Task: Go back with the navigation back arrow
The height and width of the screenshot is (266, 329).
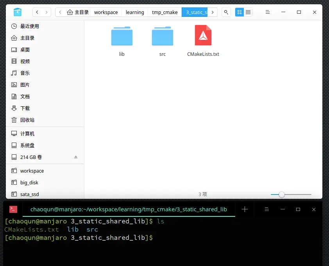Action: (37, 12)
